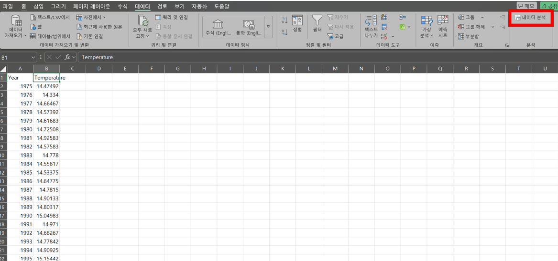This screenshot has height=261, width=558.
Task: Expand the data types gallery arrow
Action: point(268,27)
